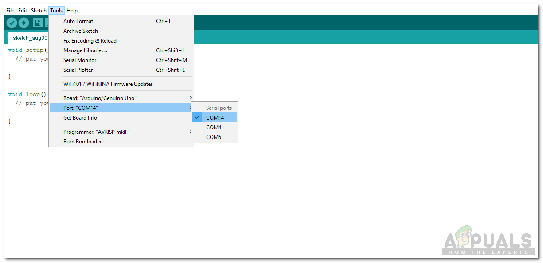
Task: Click Fix Encoding & Reload
Action: (121, 41)
